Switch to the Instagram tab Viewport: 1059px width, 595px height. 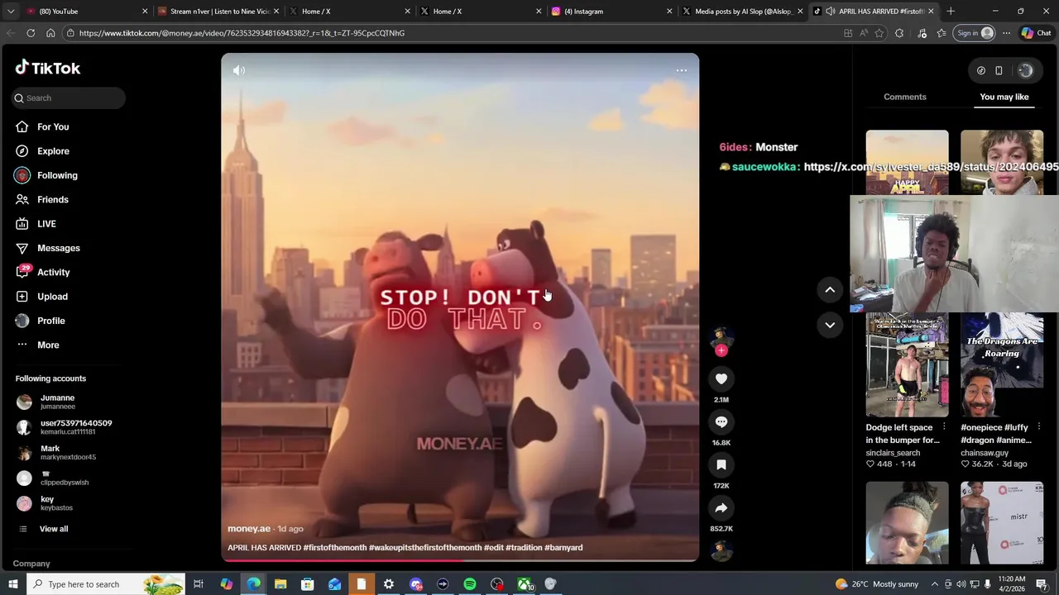611,12
